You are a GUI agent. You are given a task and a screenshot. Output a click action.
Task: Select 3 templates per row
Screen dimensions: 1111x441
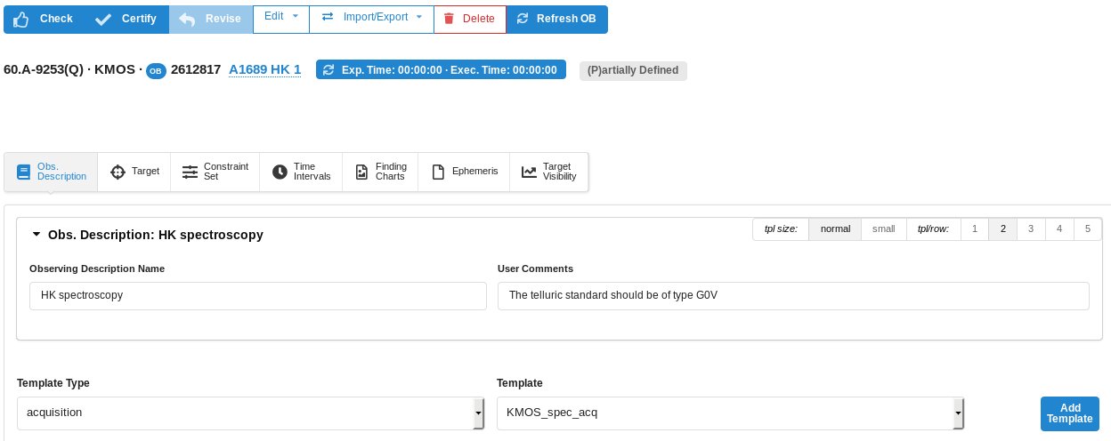click(x=1030, y=229)
